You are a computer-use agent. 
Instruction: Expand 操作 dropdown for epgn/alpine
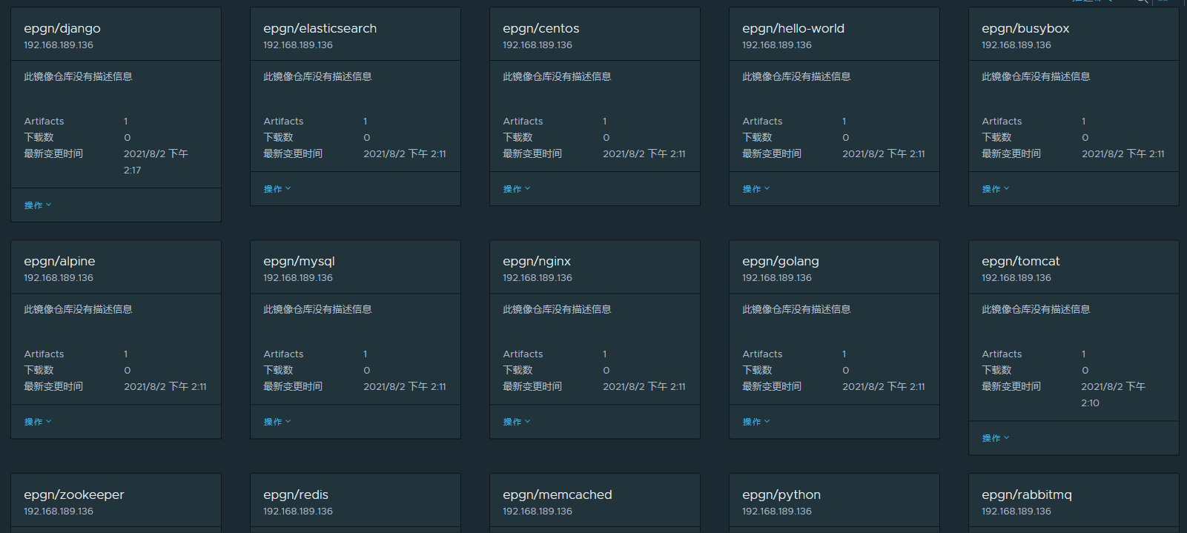(x=37, y=422)
